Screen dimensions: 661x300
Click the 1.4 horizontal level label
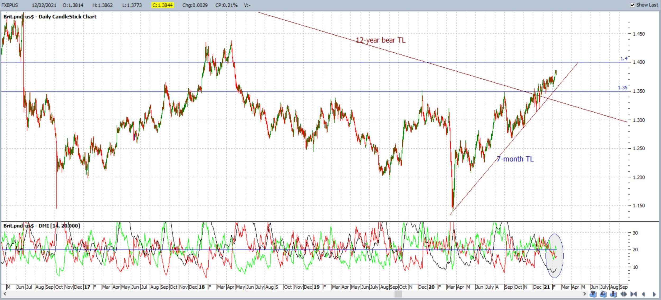pos(624,58)
